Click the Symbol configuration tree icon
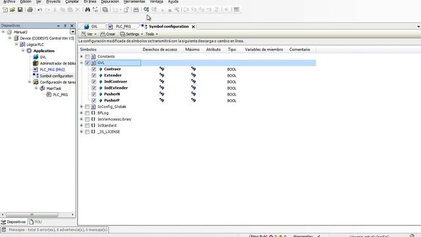Image resolution: width=421 pixels, height=237 pixels. point(36,76)
